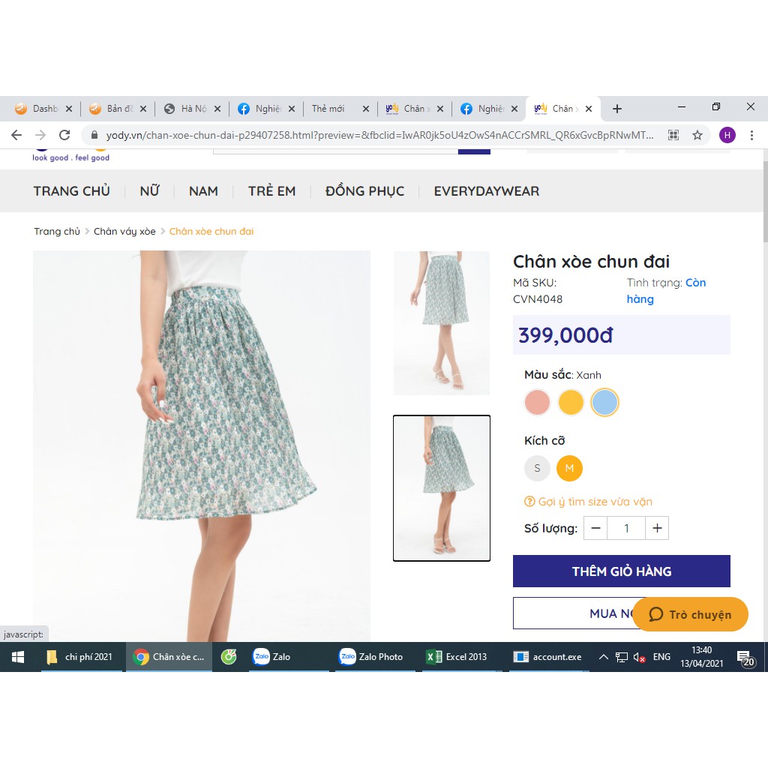Viewport: 768px width, 768px height.
Task: Click the Chrome profile avatar icon
Action: click(727, 135)
